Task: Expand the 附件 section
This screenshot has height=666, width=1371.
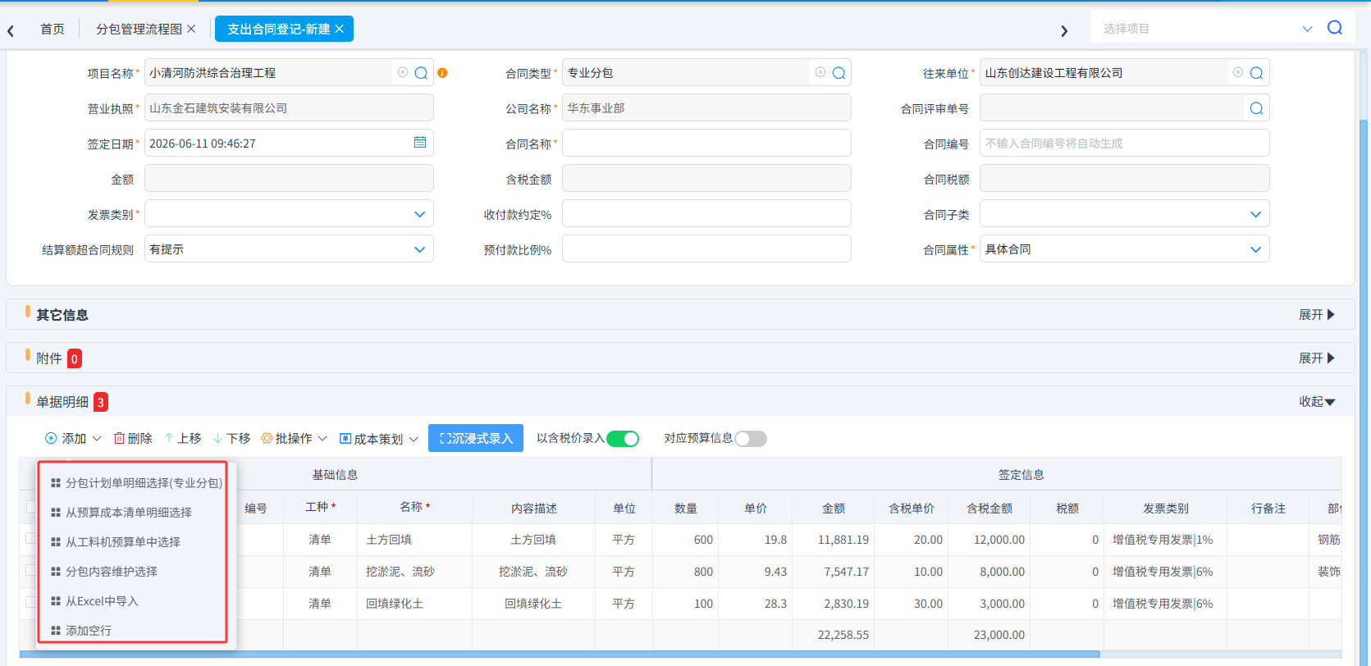Action: coord(1317,358)
